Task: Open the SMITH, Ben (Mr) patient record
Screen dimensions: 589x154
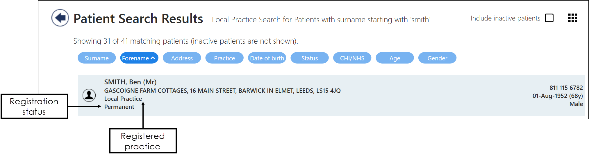Action: coord(130,82)
